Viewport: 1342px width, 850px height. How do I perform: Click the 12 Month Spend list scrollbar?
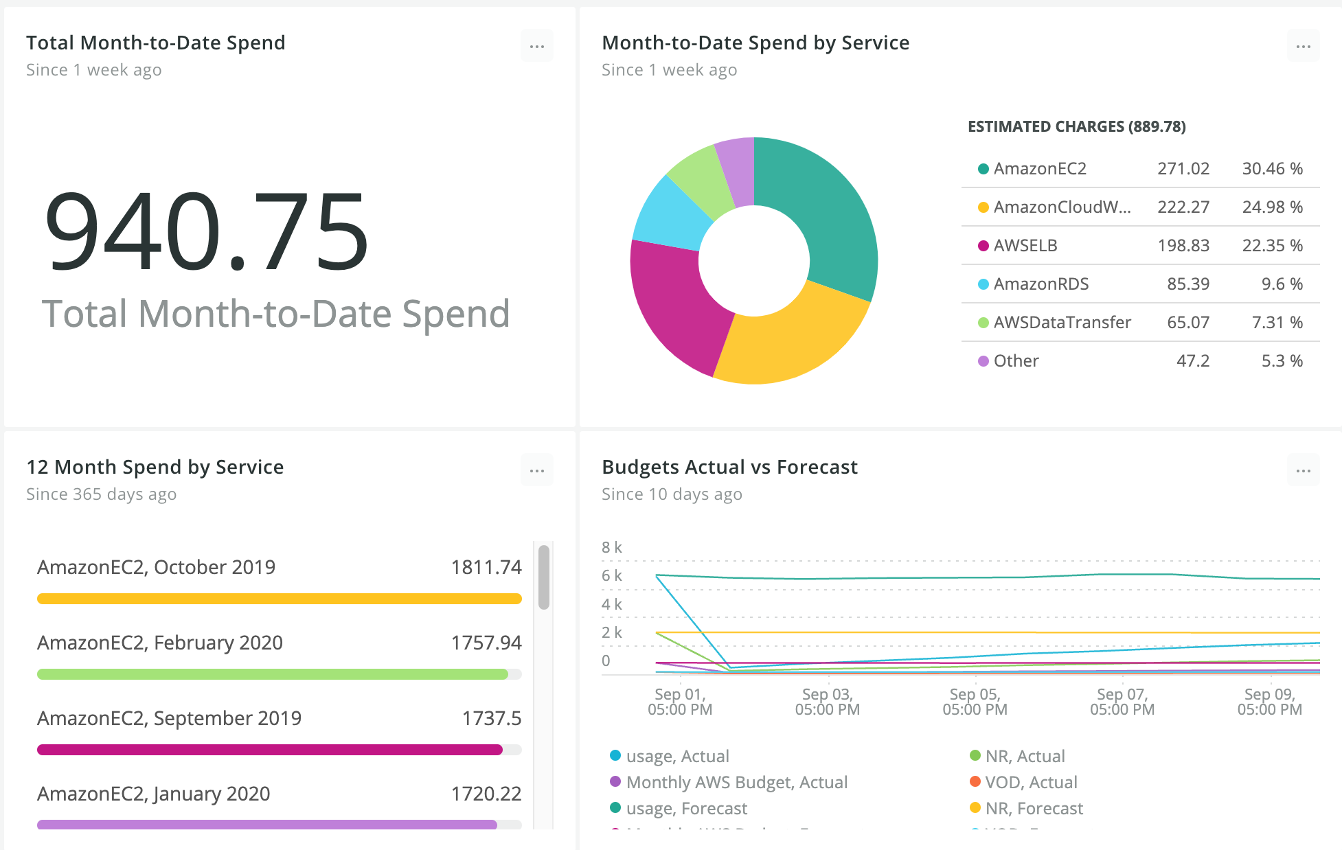coord(544,577)
